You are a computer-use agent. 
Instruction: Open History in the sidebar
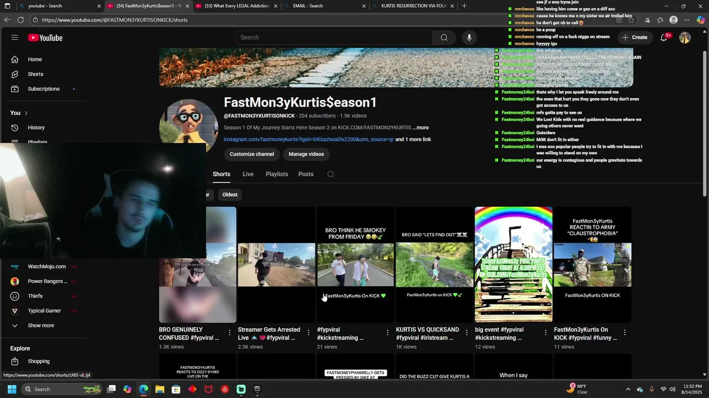[36, 128]
